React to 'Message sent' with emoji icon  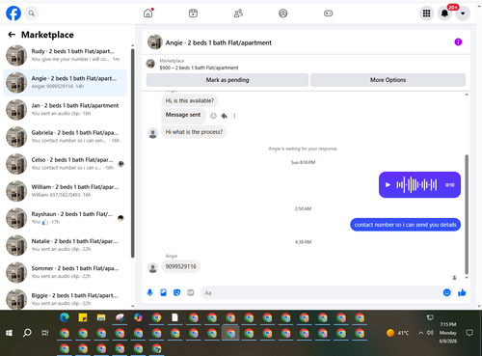click(x=213, y=116)
